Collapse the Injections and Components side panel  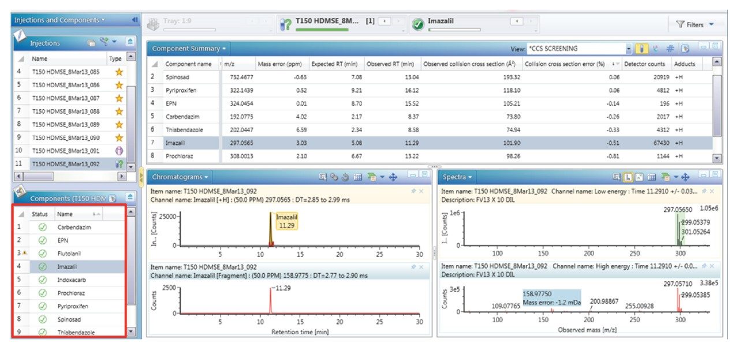135,20
